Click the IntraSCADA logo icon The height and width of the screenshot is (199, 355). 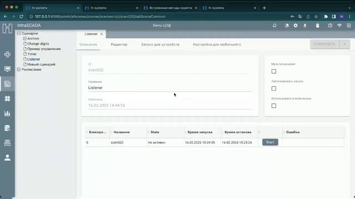pyautogui.click(x=7, y=28)
